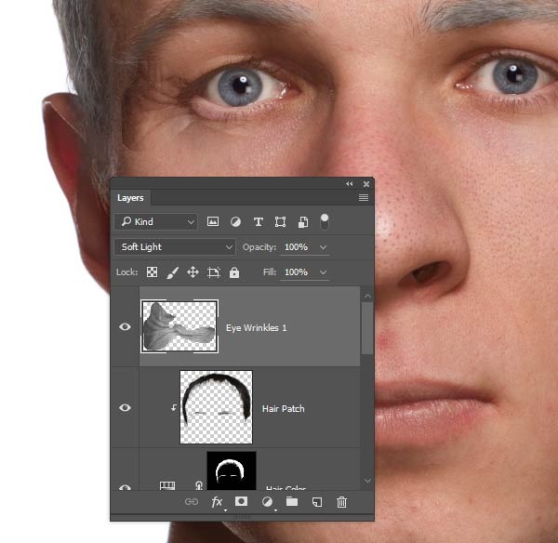This screenshot has height=543, width=558.
Task: Click the lock transparent pixels icon
Action: click(x=152, y=272)
